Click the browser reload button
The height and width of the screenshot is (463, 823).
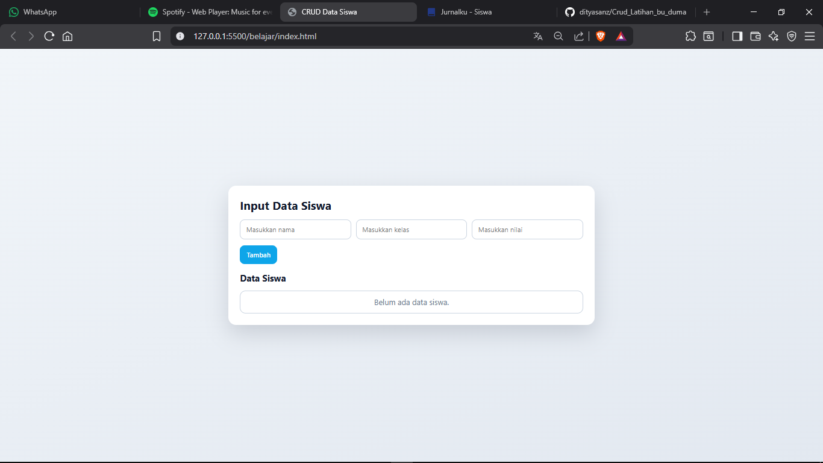click(49, 36)
